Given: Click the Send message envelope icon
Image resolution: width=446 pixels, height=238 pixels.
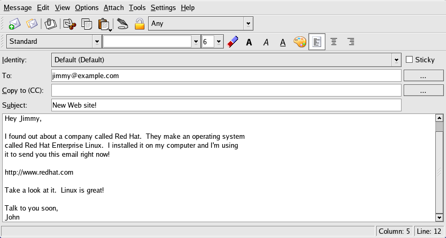Looking at the screenshot, I should coord(14,24).
